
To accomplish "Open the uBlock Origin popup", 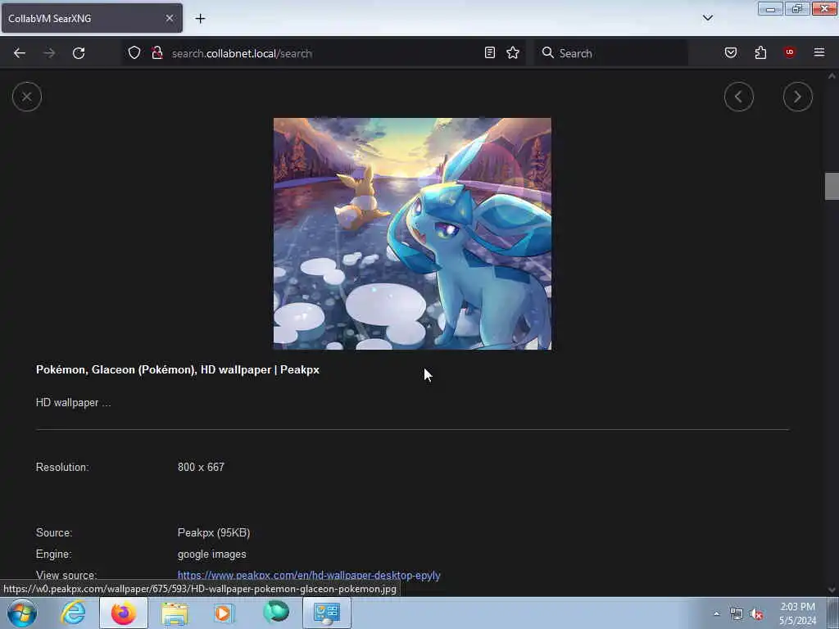I will click(790, 52).
